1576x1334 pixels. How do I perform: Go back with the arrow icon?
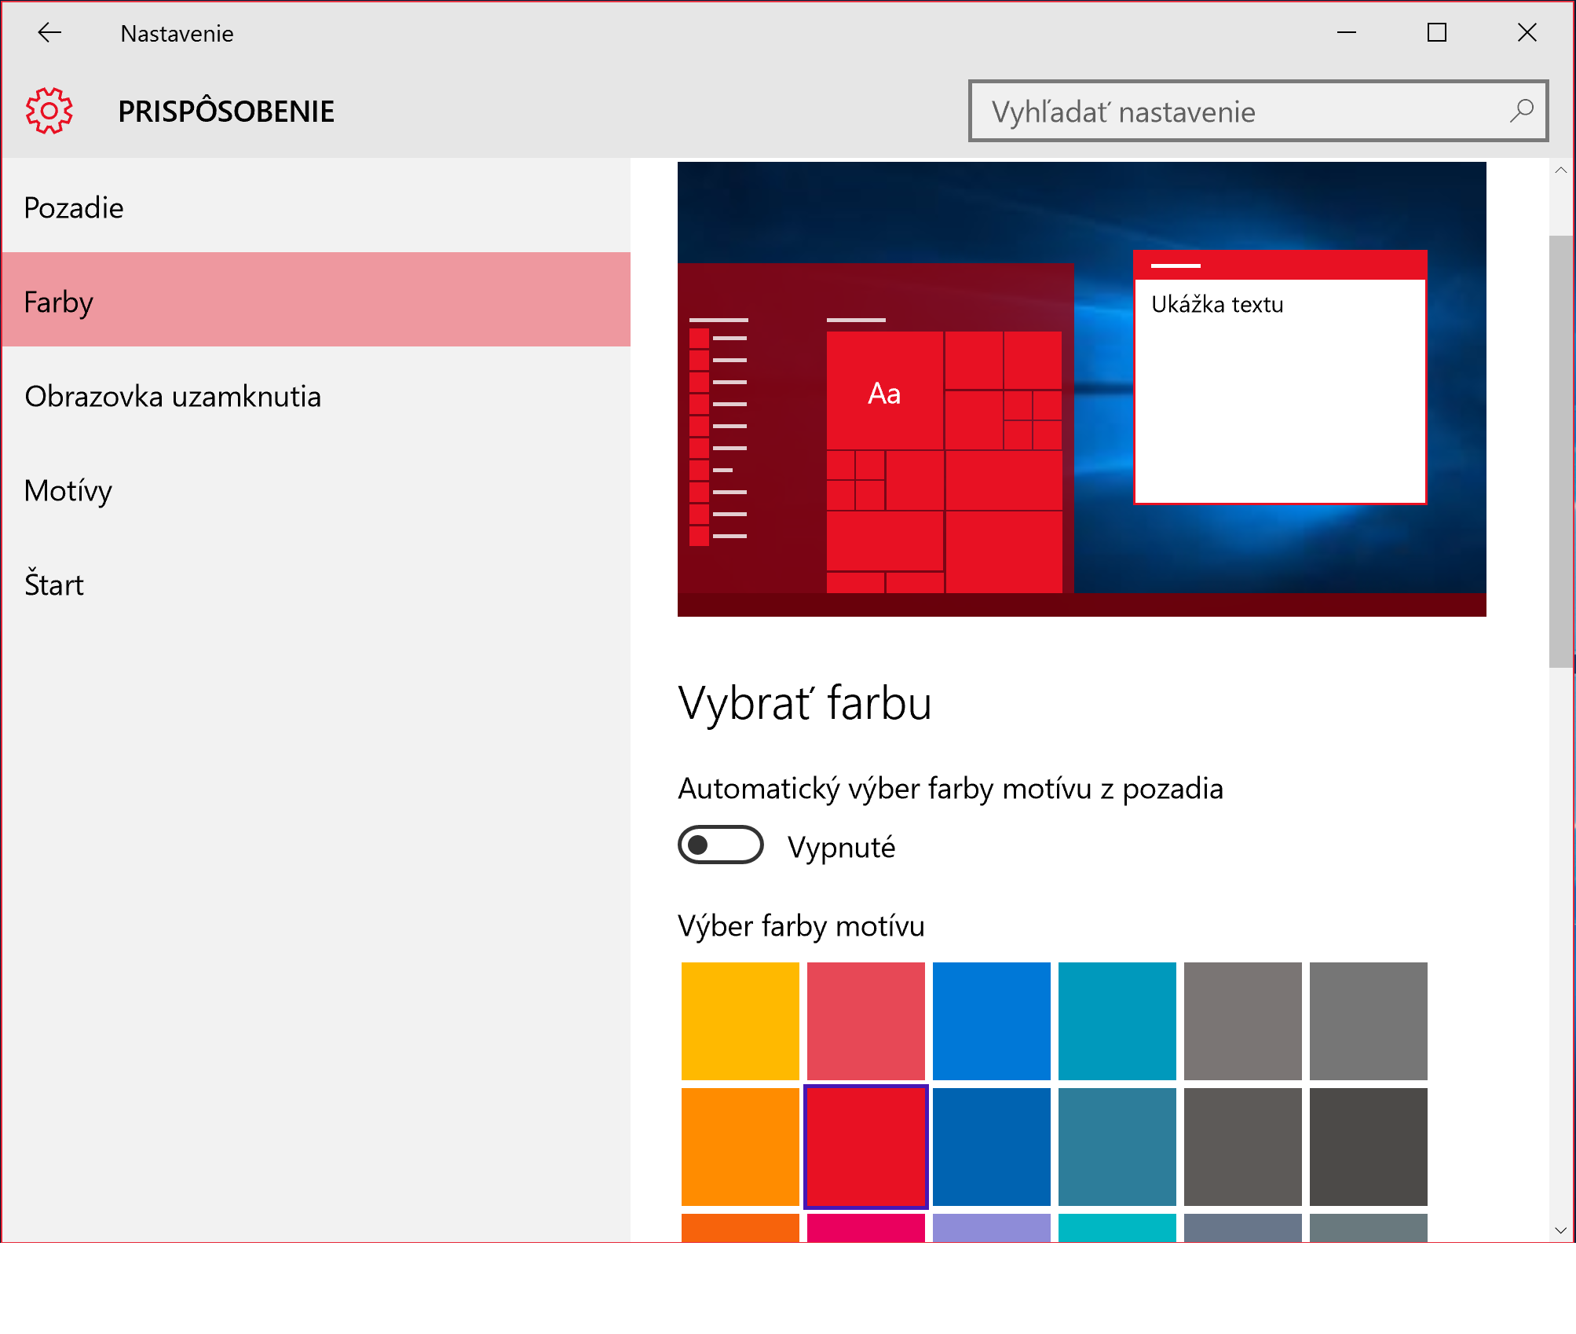(x=49, y=33)
